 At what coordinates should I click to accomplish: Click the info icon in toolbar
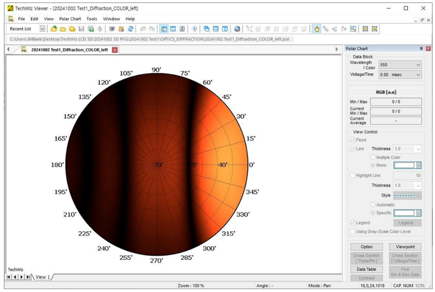[194, 29]
